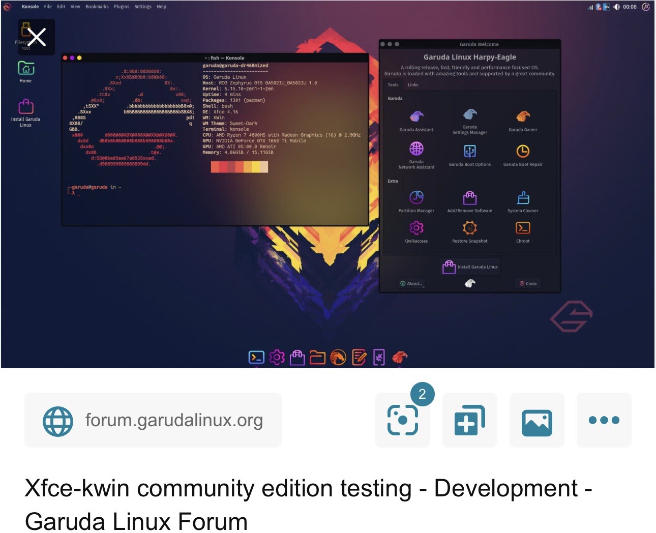This screenshot has height=533, width=656.
Task: Click the terminal icon in the dock
Action: (x=256, y=358)
